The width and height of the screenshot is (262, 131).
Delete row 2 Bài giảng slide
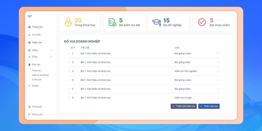[x=218, y=62]
